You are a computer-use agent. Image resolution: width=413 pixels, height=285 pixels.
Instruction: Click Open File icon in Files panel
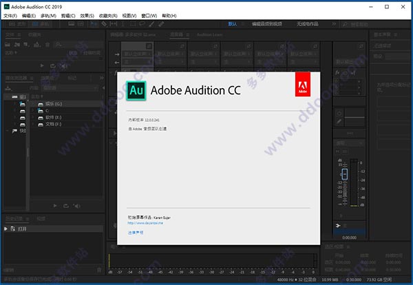[x=8, y=45]
